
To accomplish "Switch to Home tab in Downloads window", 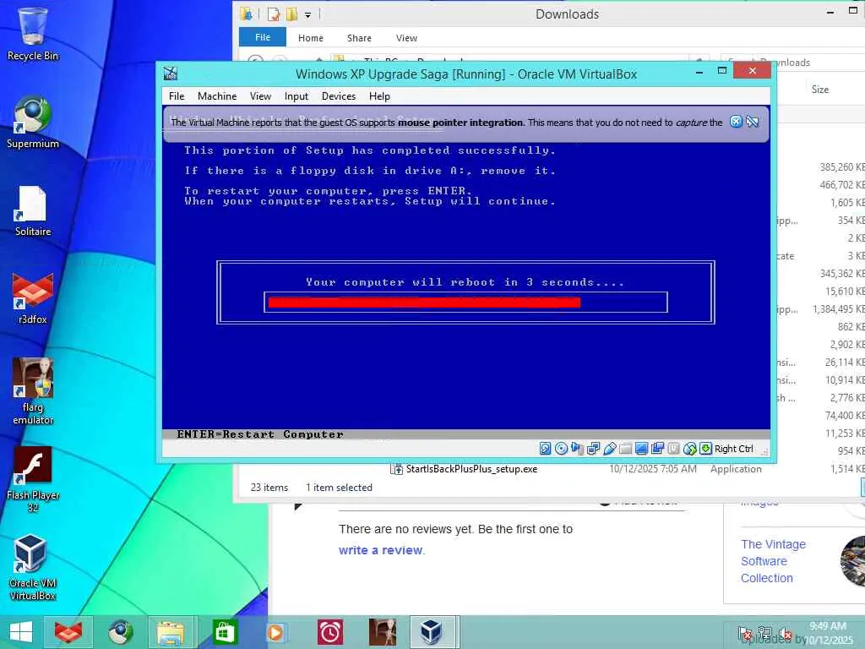I will [x=311, y=37].
